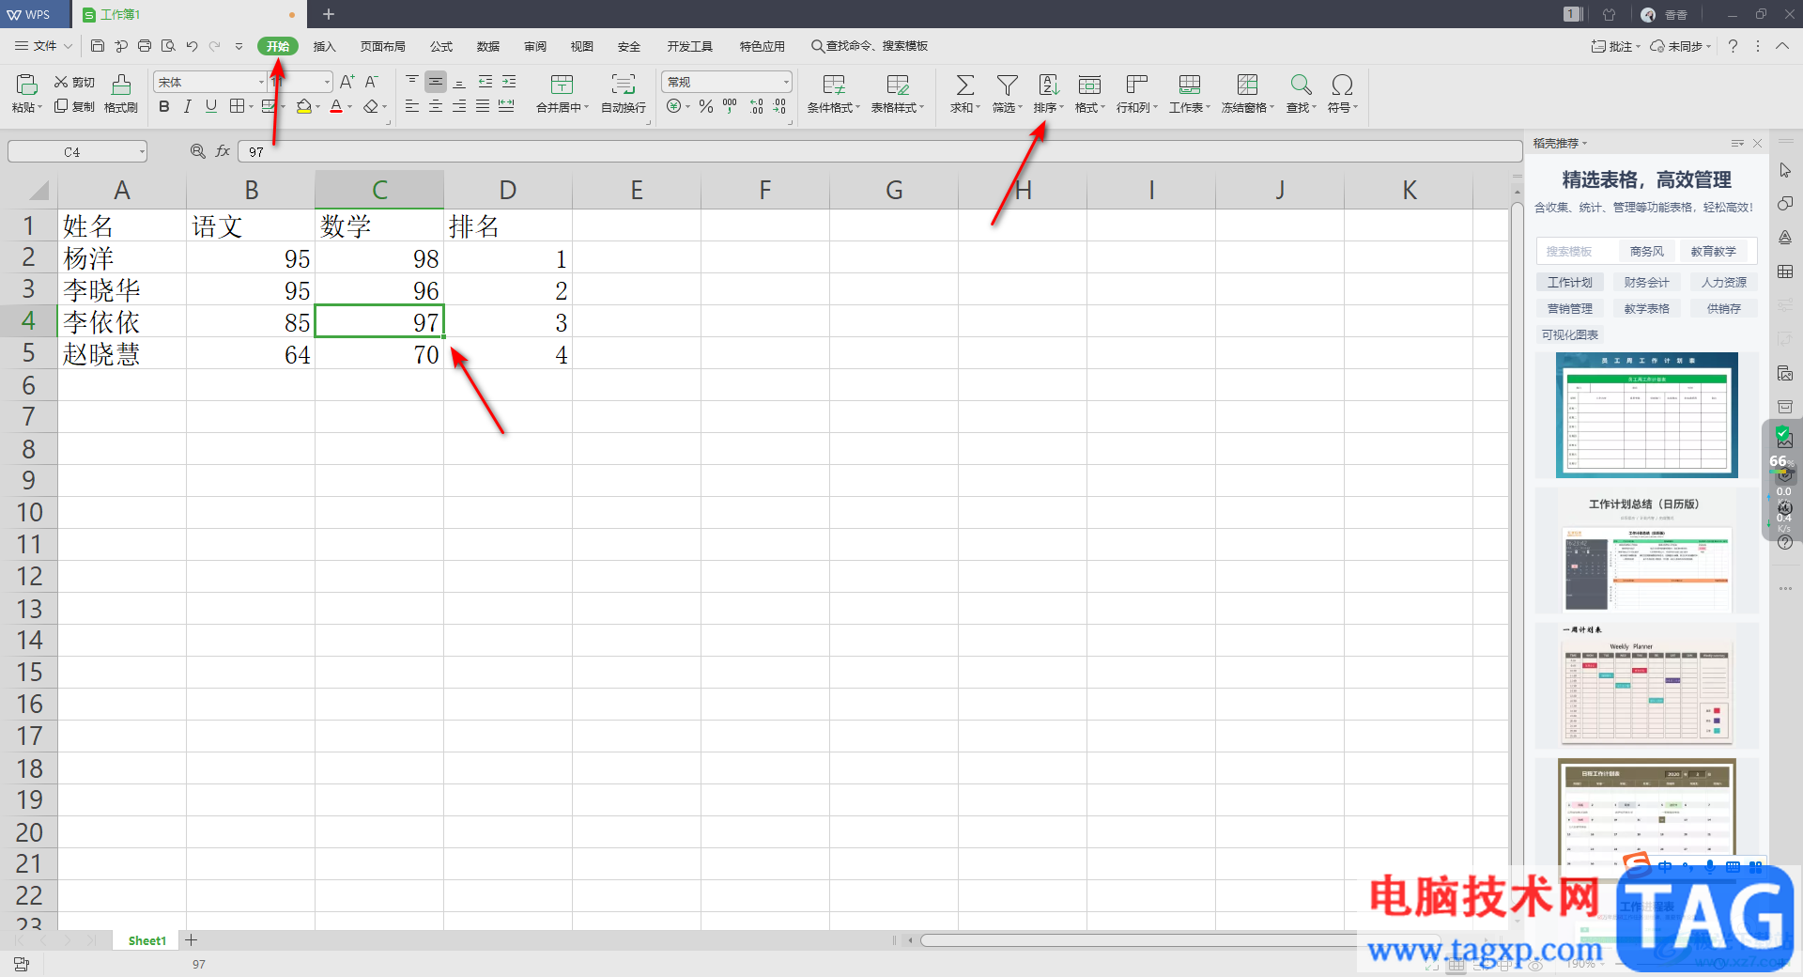This screenshot has width=1803, height=977.
Task: Click the Worksheet (工作表) icon
Action: coord(1190,85)
